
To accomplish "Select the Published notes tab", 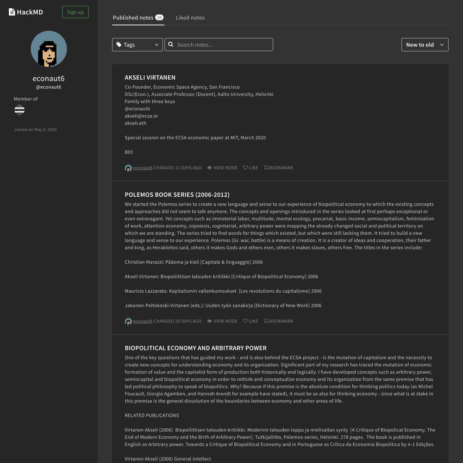I will (x=138, y=18).
